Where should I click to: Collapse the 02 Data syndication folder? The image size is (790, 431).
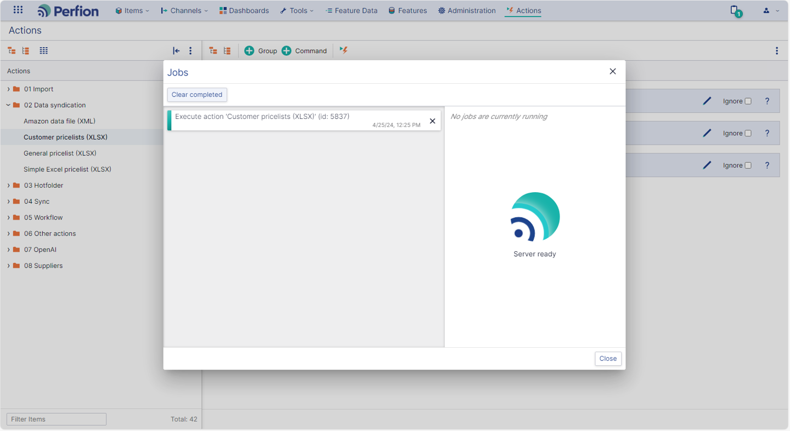pos(8,105)
